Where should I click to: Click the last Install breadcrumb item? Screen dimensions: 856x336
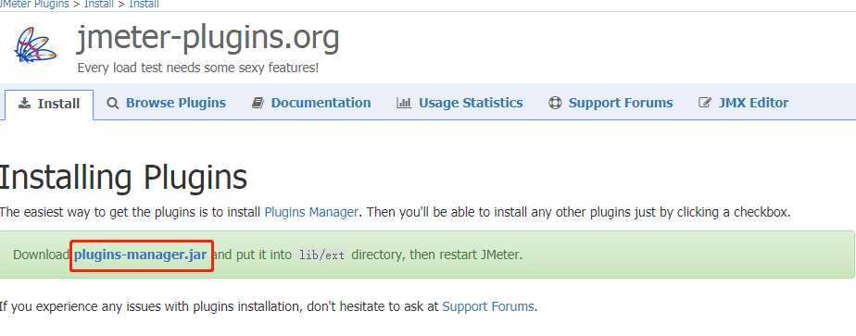click(145, 5)
